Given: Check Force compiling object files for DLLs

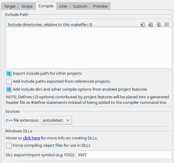Looking at the screenshot, I should pos(9,146).
